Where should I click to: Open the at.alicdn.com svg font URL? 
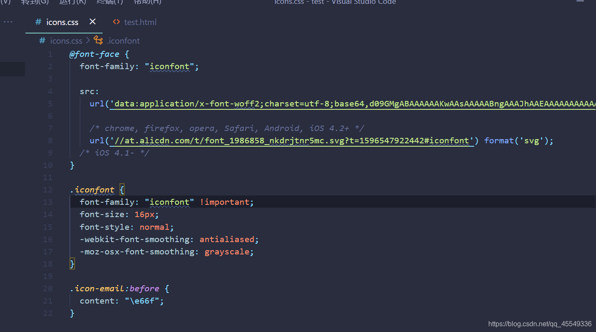pyautogui.click(x=292, y=140)
